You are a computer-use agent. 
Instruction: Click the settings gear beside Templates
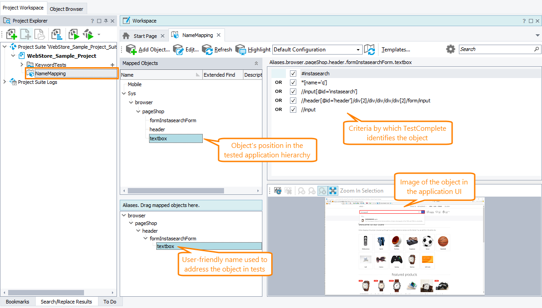click(450, 50)
